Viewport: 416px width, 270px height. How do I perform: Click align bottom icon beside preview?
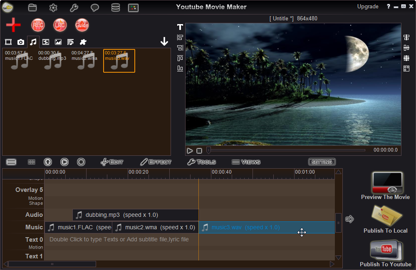180,69
